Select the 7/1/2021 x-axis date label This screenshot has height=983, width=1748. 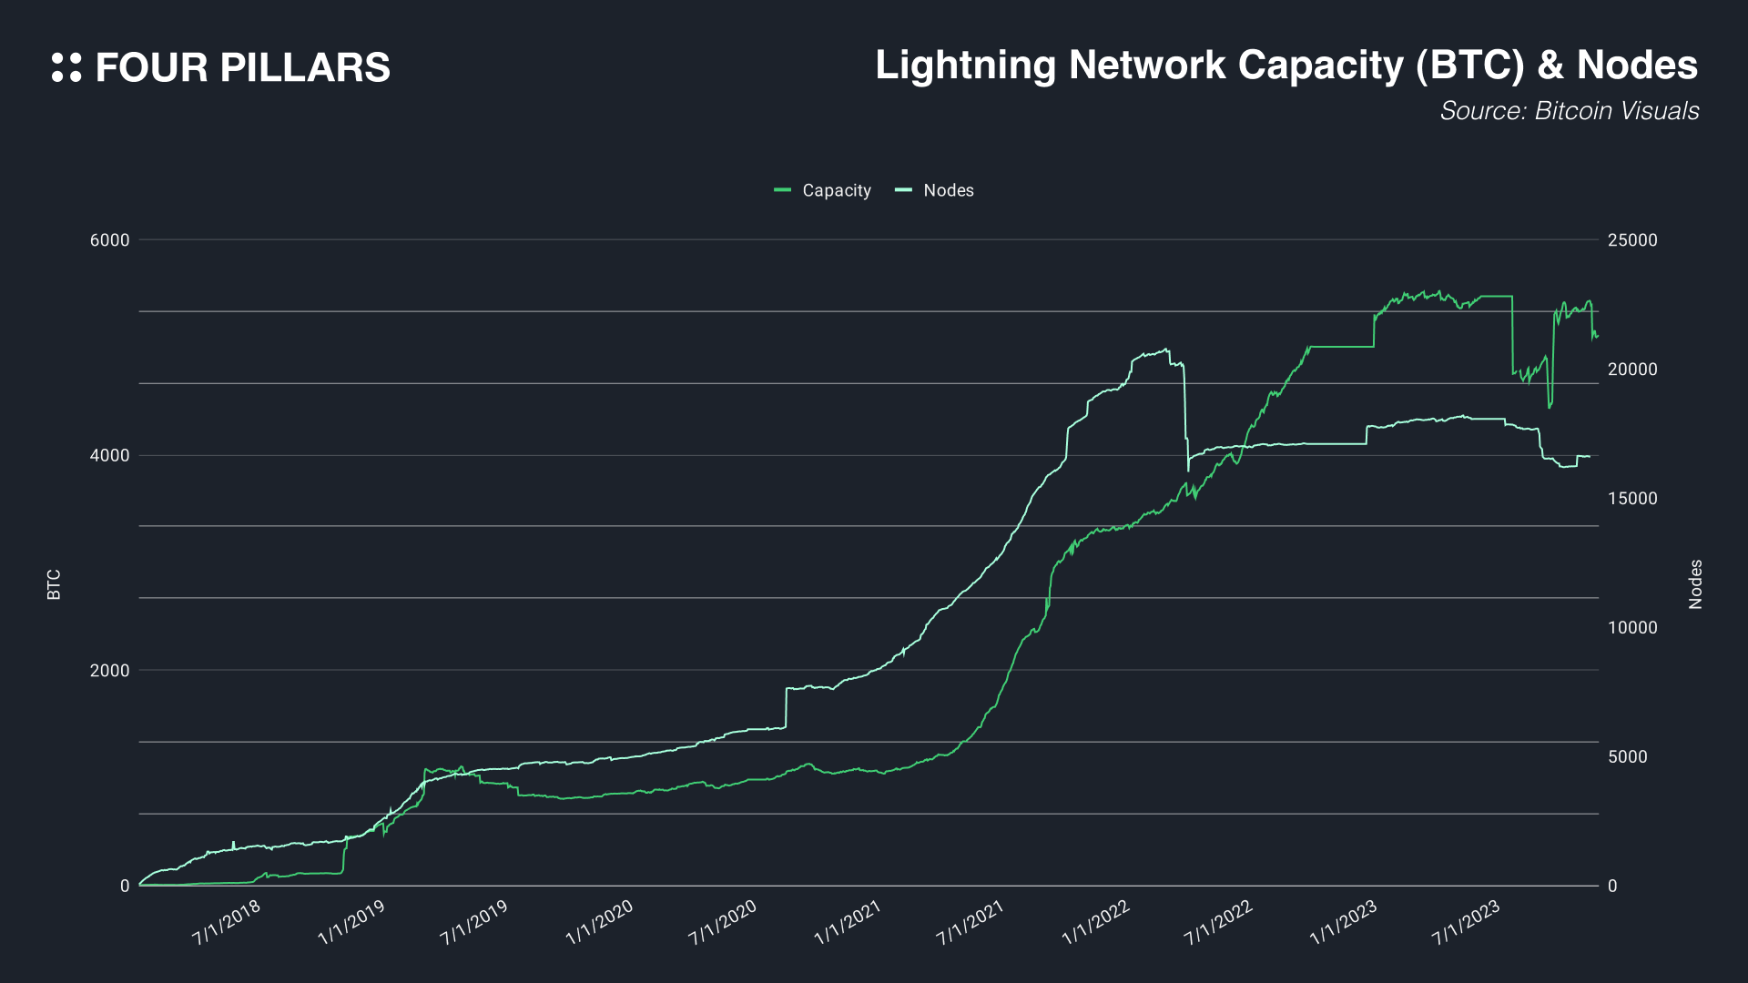click(x=971, y=922)
